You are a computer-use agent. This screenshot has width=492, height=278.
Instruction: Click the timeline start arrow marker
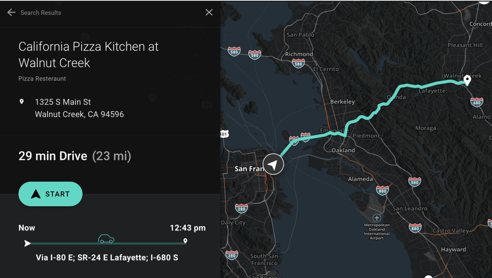click(27, 244)
